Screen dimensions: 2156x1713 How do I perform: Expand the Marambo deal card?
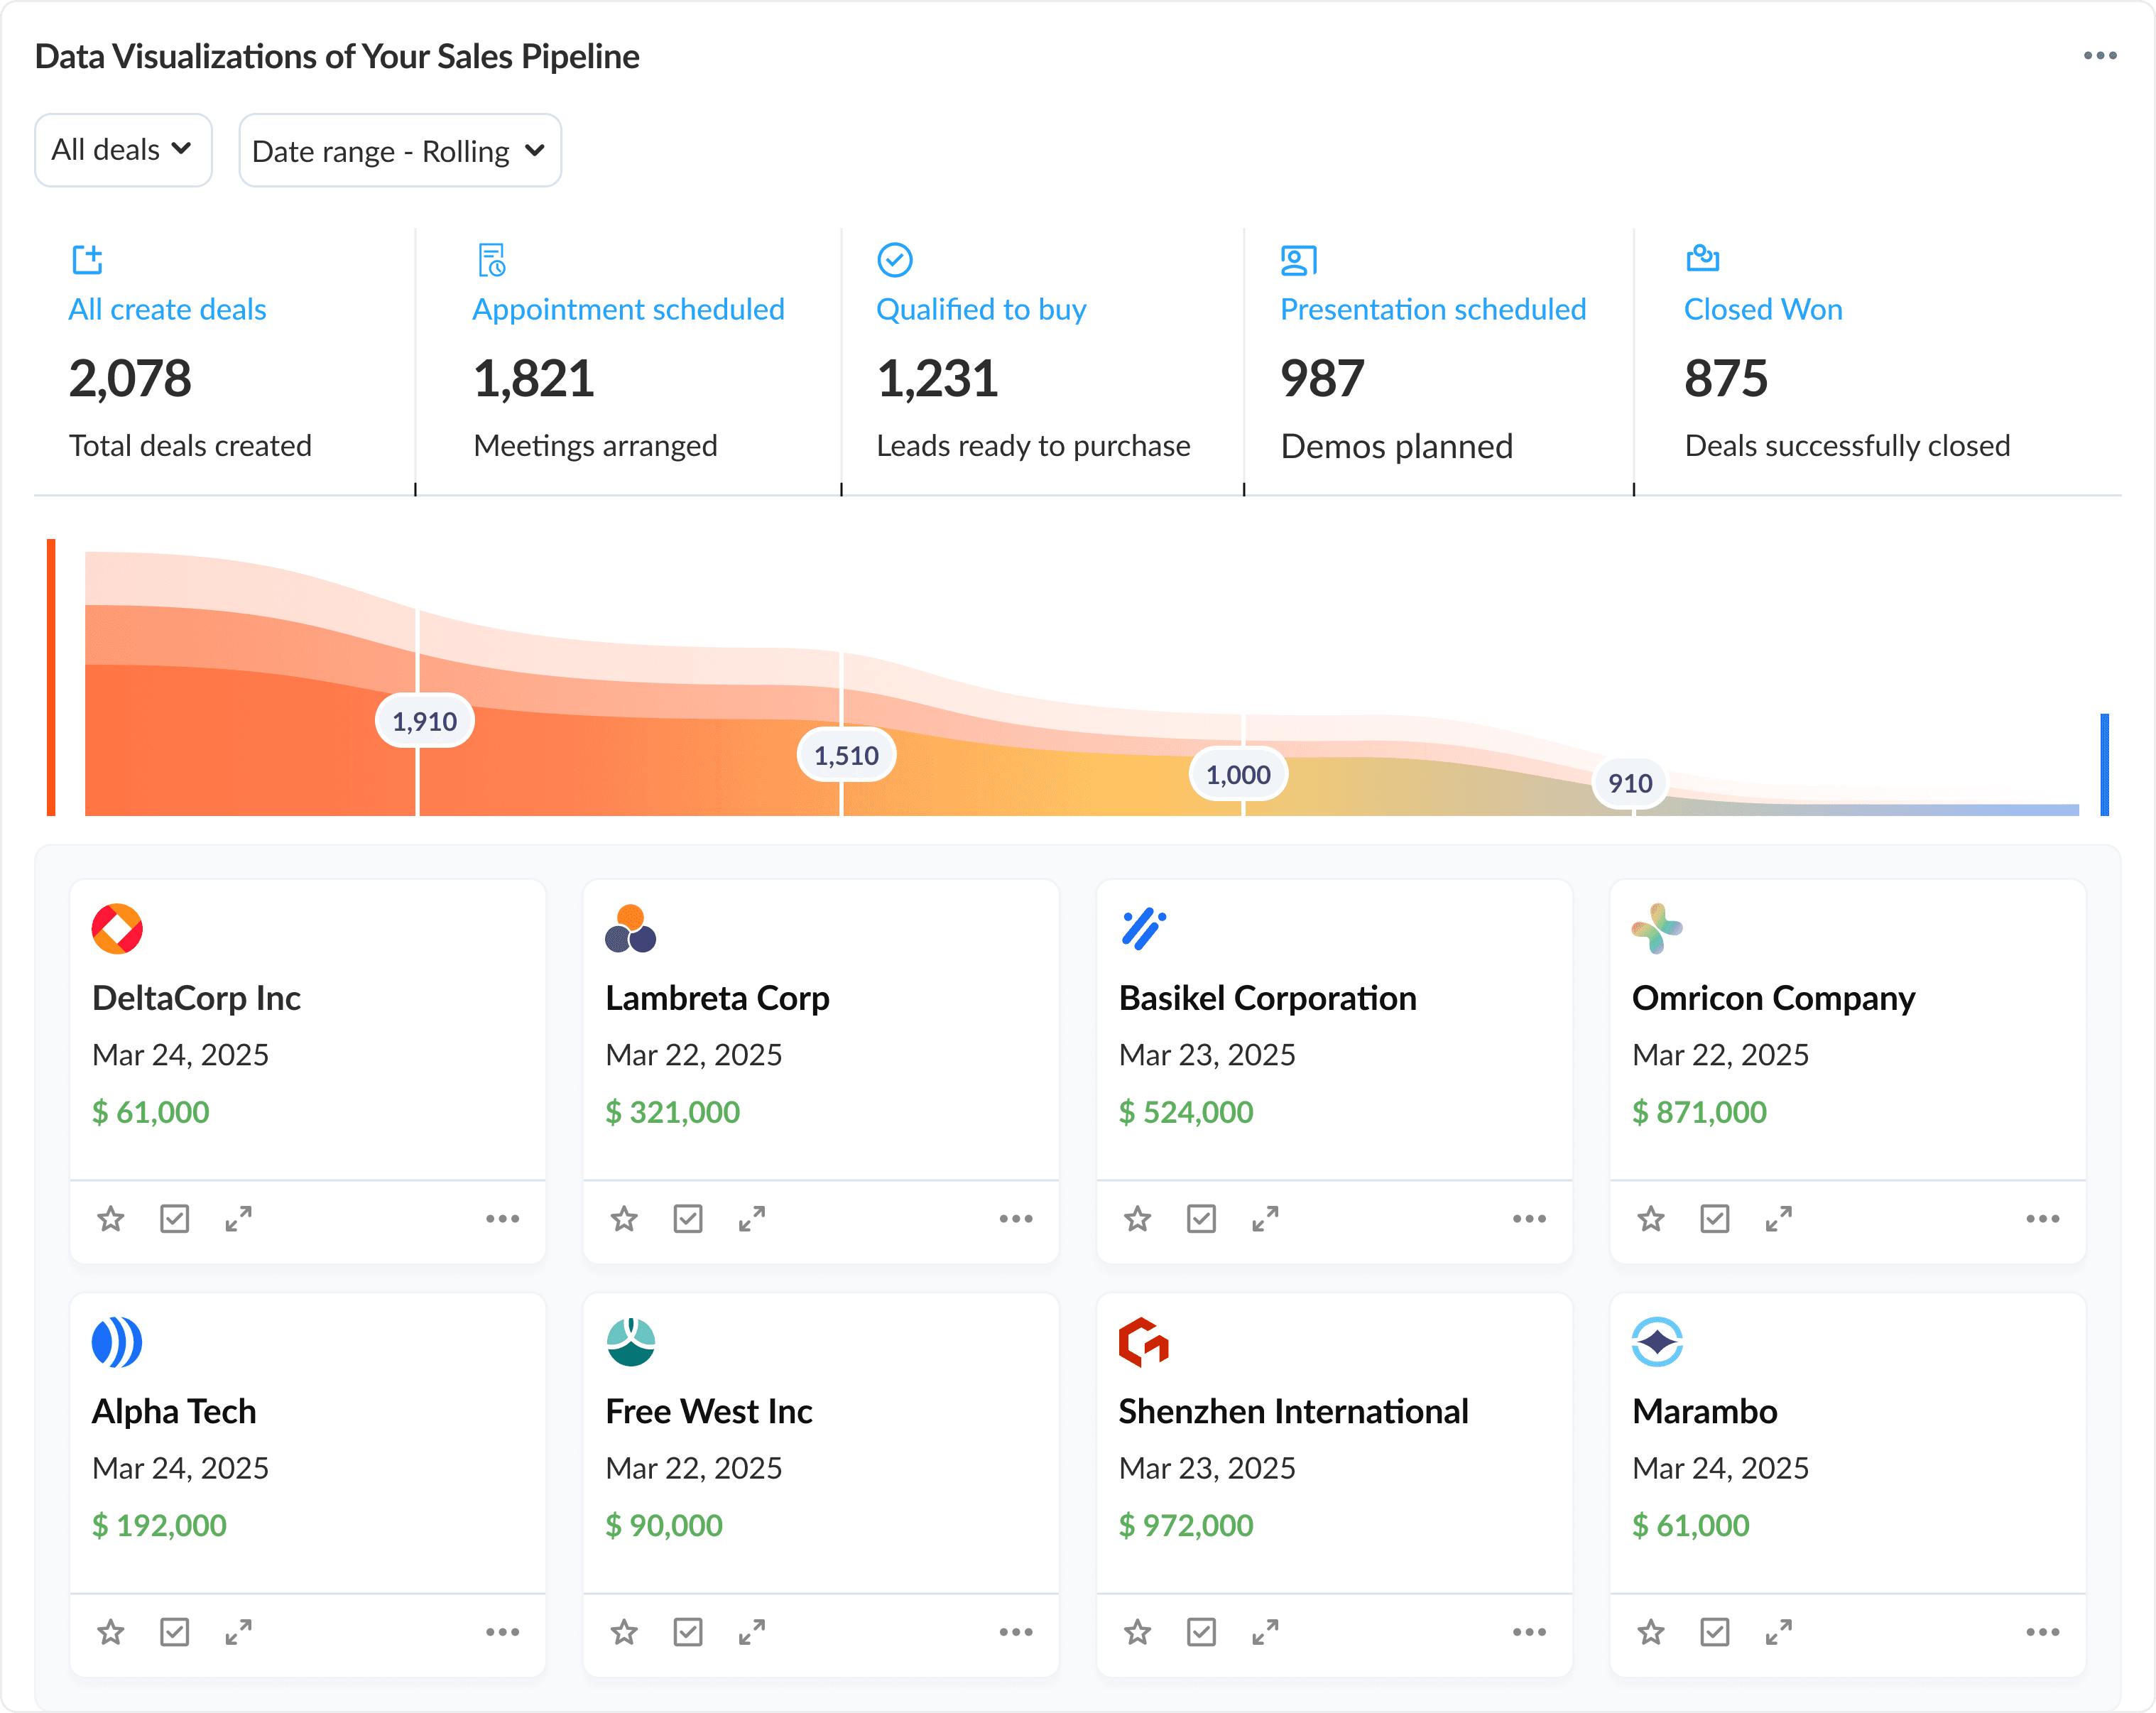click(x=1778, y=1631)
